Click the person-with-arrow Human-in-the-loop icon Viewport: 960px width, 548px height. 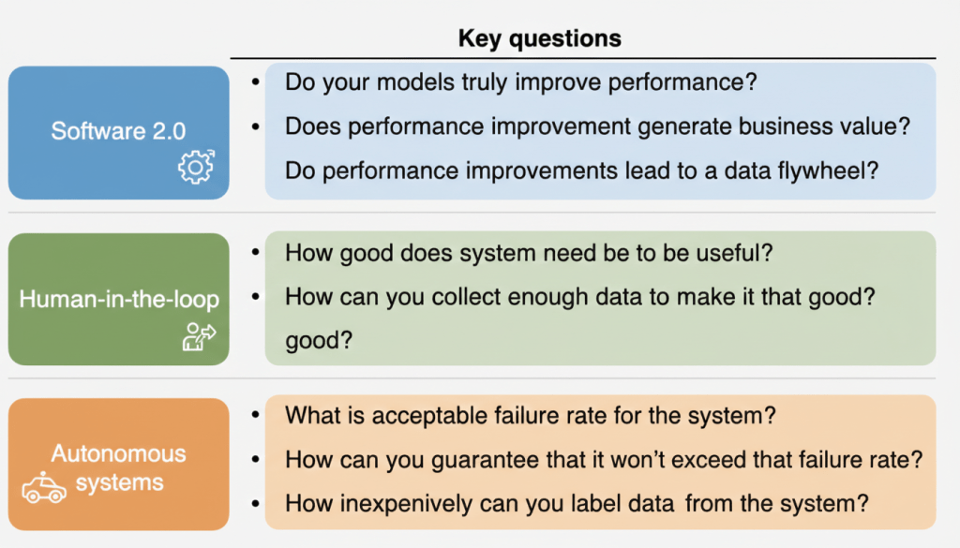(x=199, y=336)
